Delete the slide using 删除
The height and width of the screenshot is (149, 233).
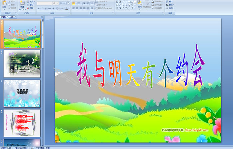pyautogui.click(x=30, y=8)
